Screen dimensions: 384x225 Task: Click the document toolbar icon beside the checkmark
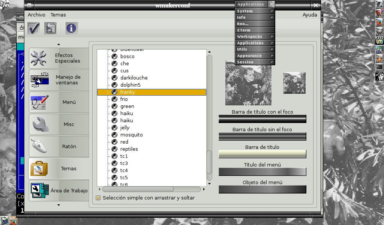pyautogui.click(x=50, y=28)
